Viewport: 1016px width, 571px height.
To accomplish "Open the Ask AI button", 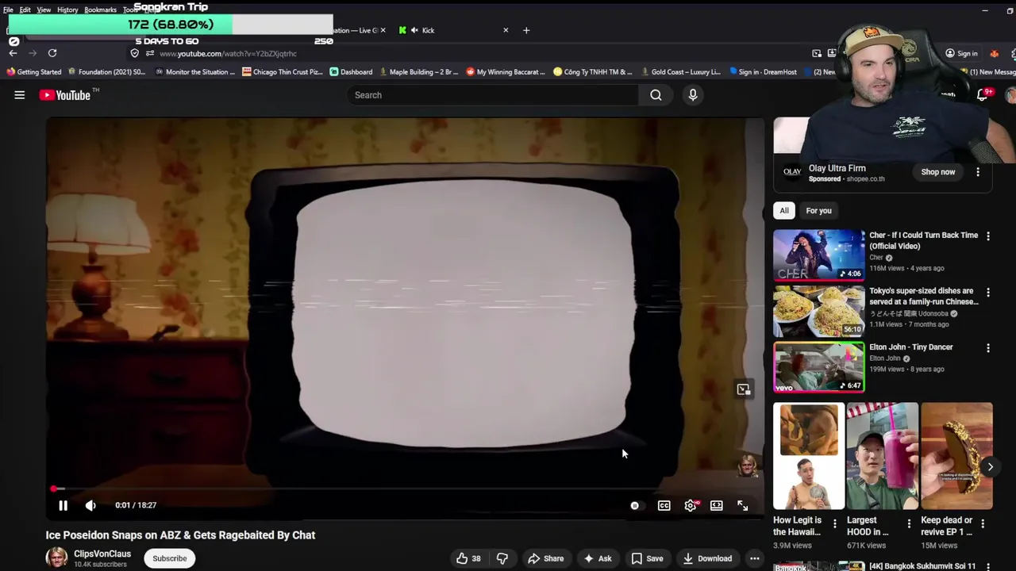I will [x=597, y=558].
